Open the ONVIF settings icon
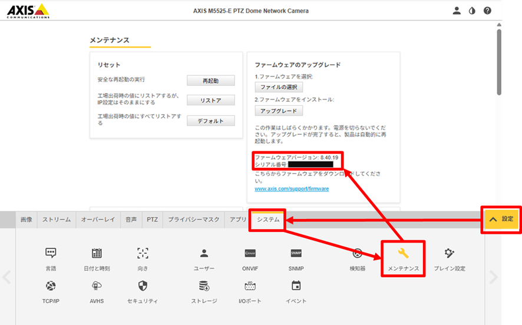The width and height of the screenshot is (522, 325). [x=250, y=254]
